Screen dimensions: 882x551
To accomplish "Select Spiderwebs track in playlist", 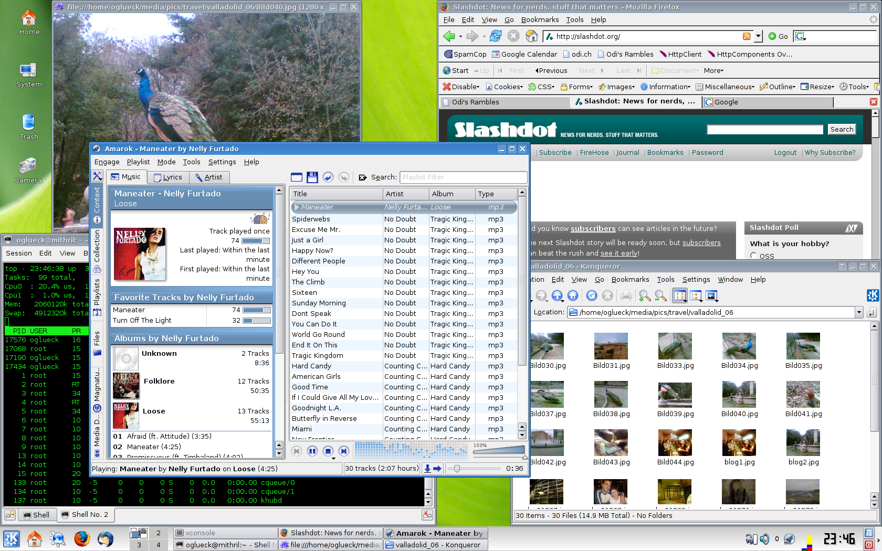I will click(404, 219).
